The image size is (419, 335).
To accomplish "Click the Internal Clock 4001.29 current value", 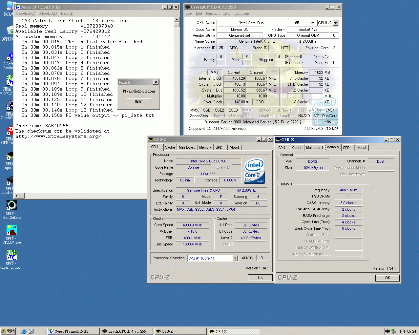I will tap(234, 78).
